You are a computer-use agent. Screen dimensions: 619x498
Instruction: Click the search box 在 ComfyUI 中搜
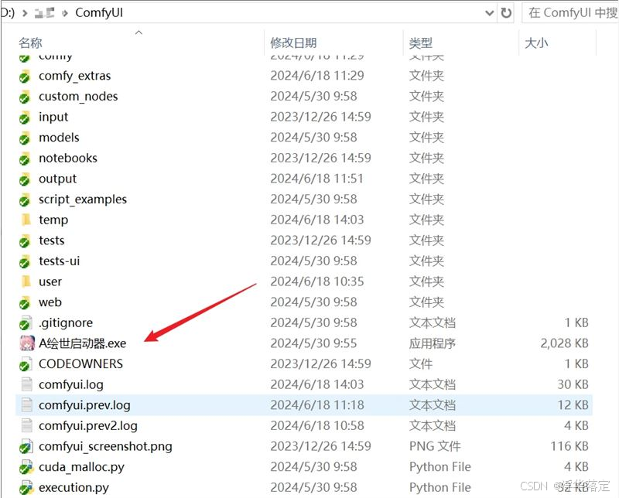point(570,13)
